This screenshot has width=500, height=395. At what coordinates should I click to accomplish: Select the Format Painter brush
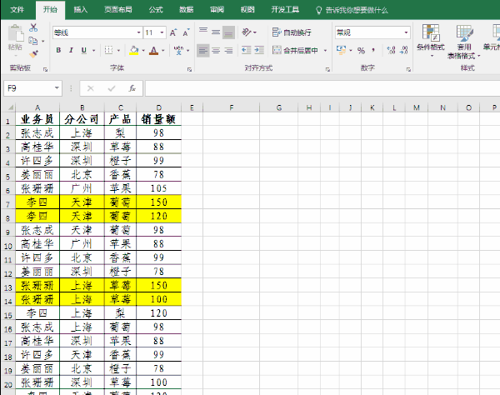click(33, 52)
